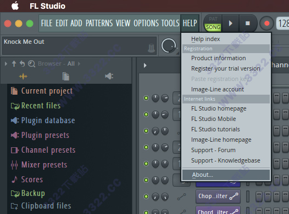Screen dimensions: 289x214
Task: Expand Scores folder
Action: [27, 180]
